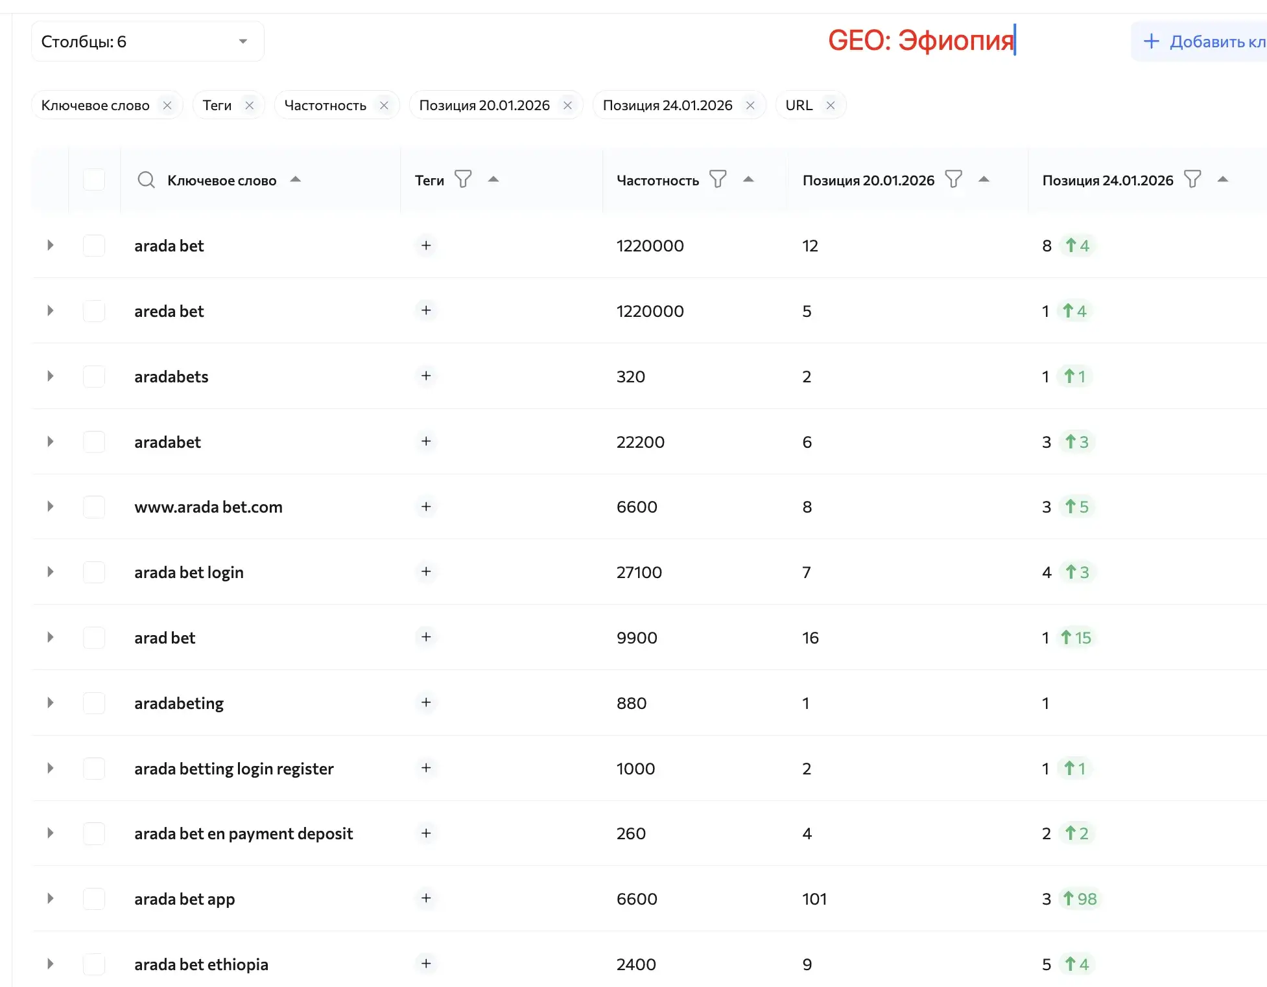This screenshot has height=987, width=1267.
Task: Add a tag to arada betting login register row
Action: [x=426, y=768]
